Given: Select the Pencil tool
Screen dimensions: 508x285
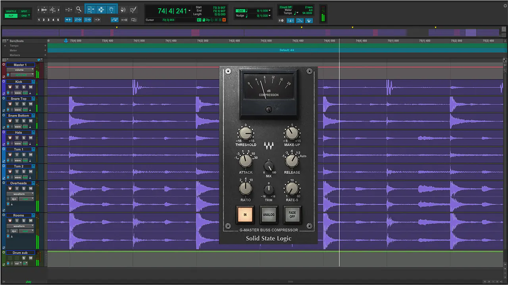Looking at the screenshot, I should [x=133, y=9].
